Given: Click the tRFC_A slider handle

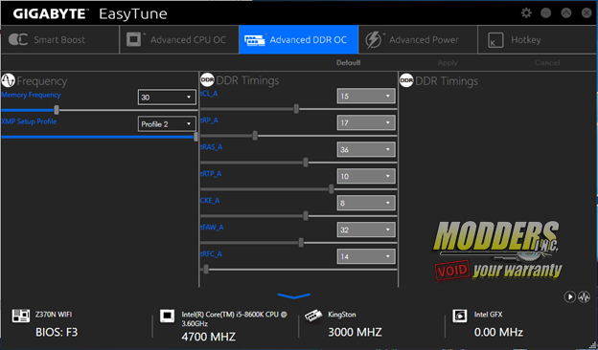Looking at the screenshot, I should click(206, 270).
